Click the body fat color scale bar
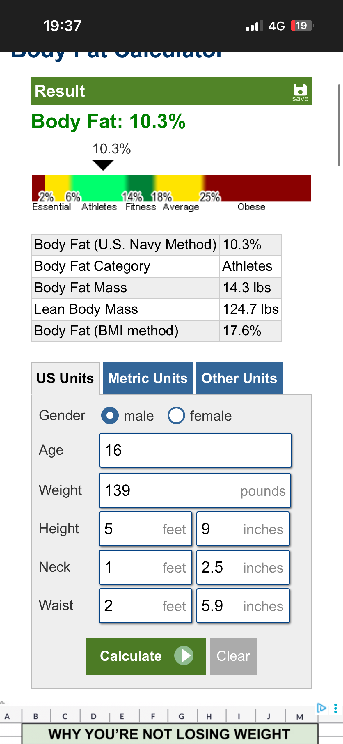Image resolution: width=343 pixels, height=744 pixels. pos(171,188)
